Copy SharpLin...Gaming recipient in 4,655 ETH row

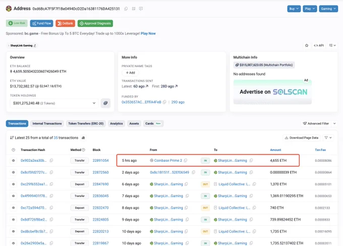tap(251, 160)
